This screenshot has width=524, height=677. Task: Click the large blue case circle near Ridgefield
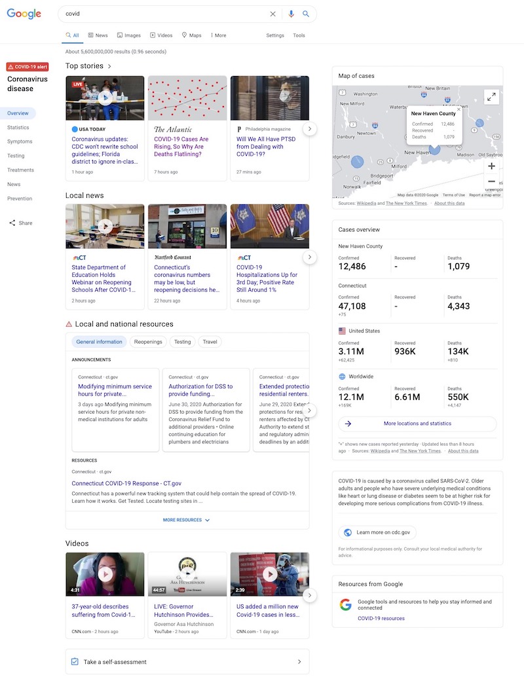357,162
